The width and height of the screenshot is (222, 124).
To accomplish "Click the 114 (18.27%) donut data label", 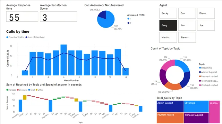I will click(163, 58).
